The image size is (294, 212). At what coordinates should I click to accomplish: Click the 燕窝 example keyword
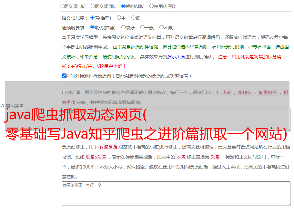click(x=226, y=92)
